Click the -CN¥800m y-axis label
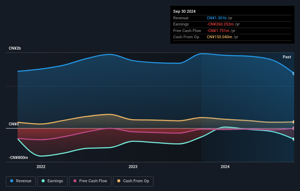This screenshot has height=191, width=300. point(18,157)
